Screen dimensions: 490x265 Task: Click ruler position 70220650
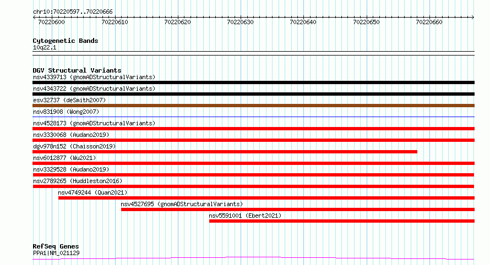[366, 22]
